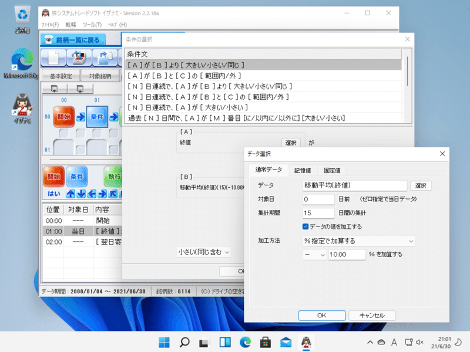Click the second monitor-arrow button under 対象銘柄

80,89
